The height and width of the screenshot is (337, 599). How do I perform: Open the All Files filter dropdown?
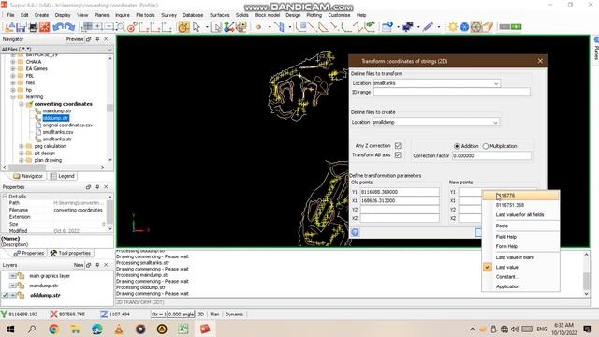[x=110, y=50]
